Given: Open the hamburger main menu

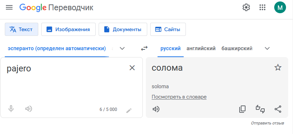Looking at the screenshot, I should point(9,7).
